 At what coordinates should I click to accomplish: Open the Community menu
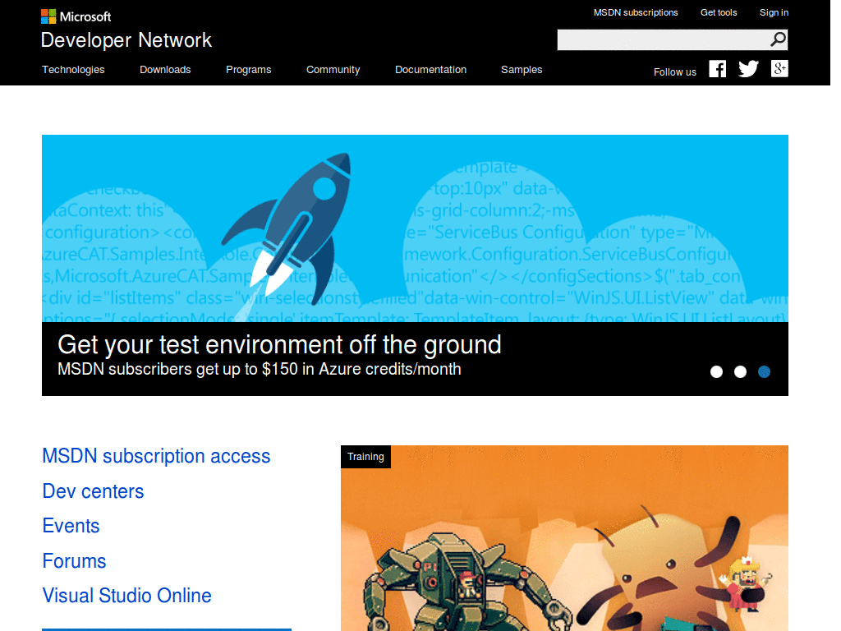point(333,70)
